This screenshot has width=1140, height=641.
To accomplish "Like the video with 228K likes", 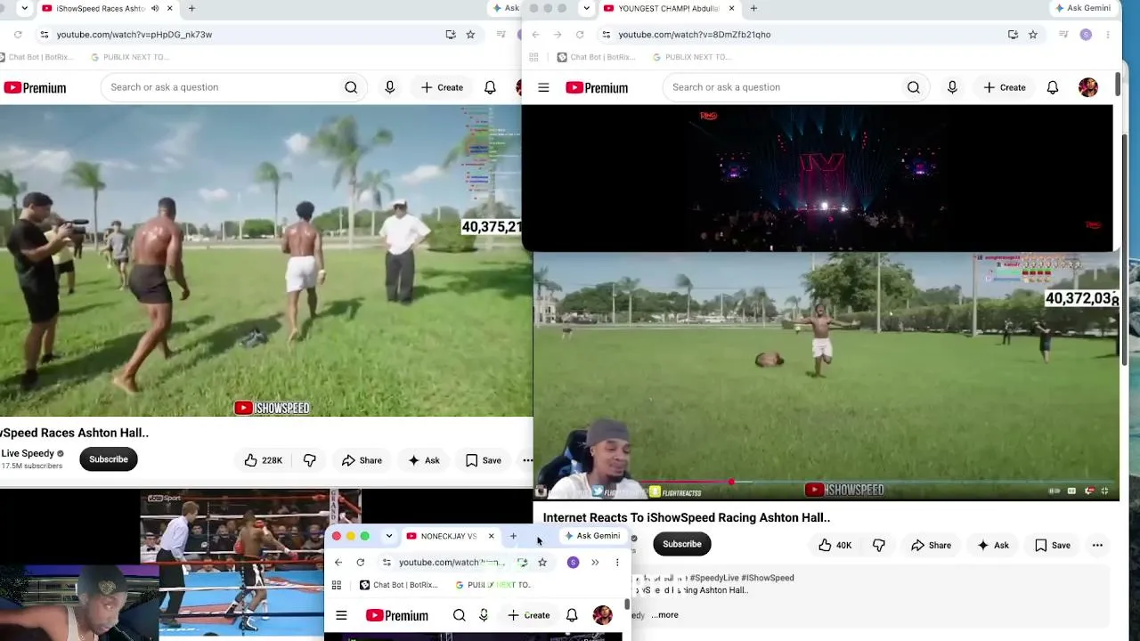I will coord(264,460).
